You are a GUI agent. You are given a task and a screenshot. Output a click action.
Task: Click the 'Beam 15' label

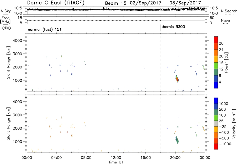coord(116,3)
